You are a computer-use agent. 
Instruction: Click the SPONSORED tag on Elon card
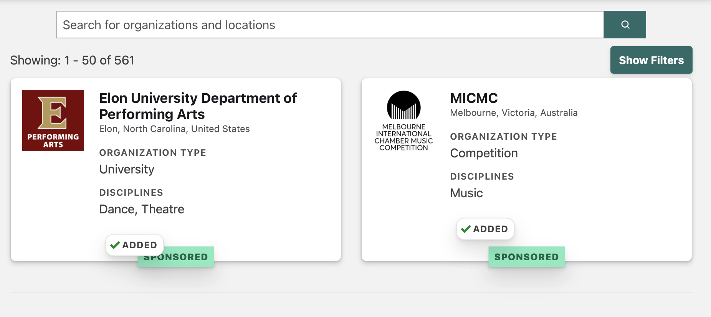(x=176, y=257)
